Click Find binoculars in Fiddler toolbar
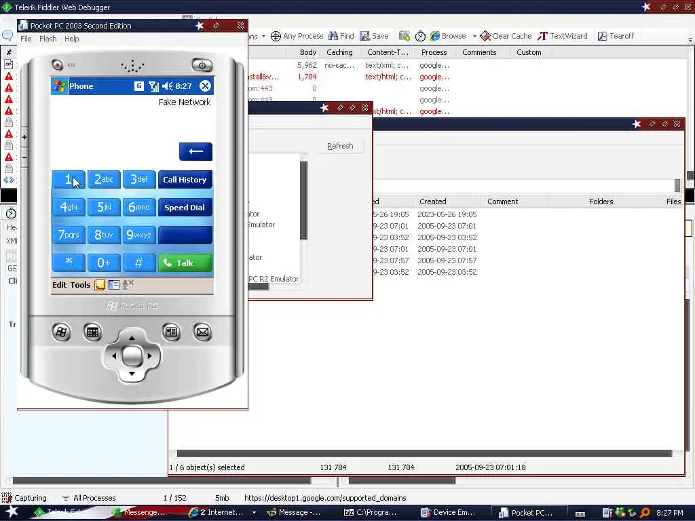 (x=341, y=36)
